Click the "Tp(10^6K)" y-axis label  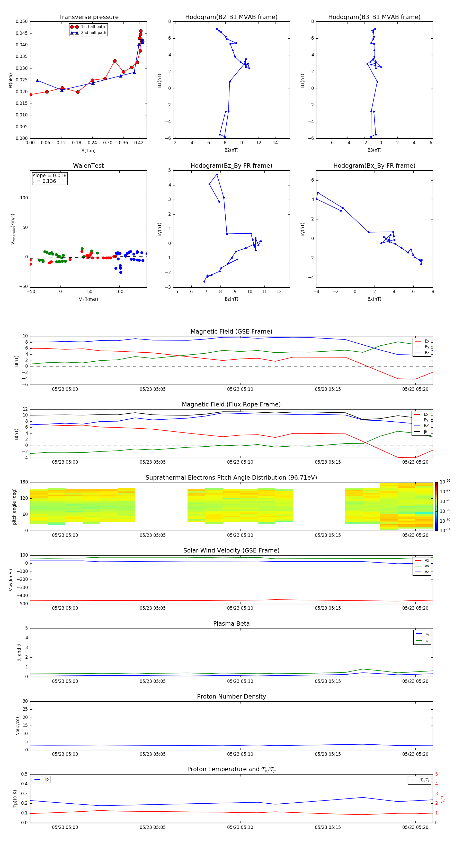coord(15,799)
